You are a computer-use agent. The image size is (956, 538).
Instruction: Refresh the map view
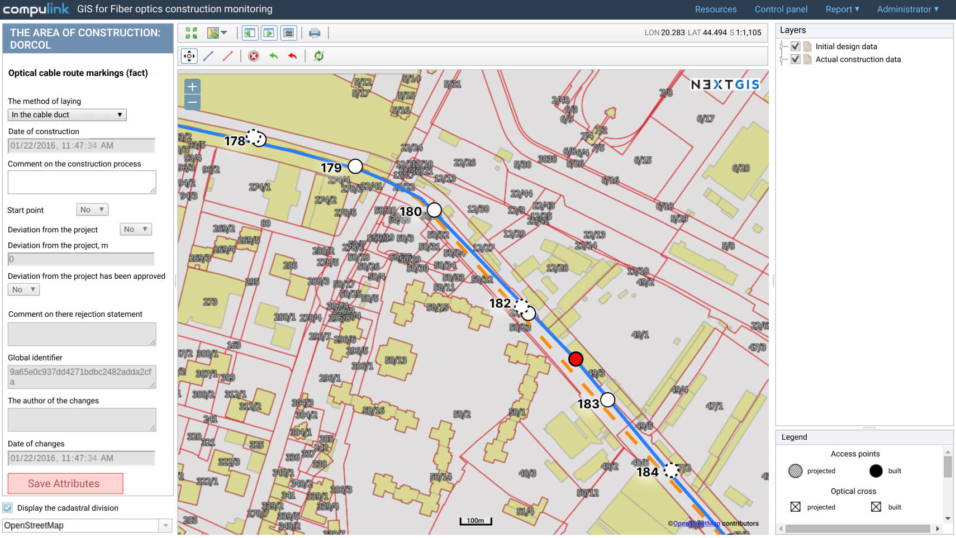tap(318, 56)
